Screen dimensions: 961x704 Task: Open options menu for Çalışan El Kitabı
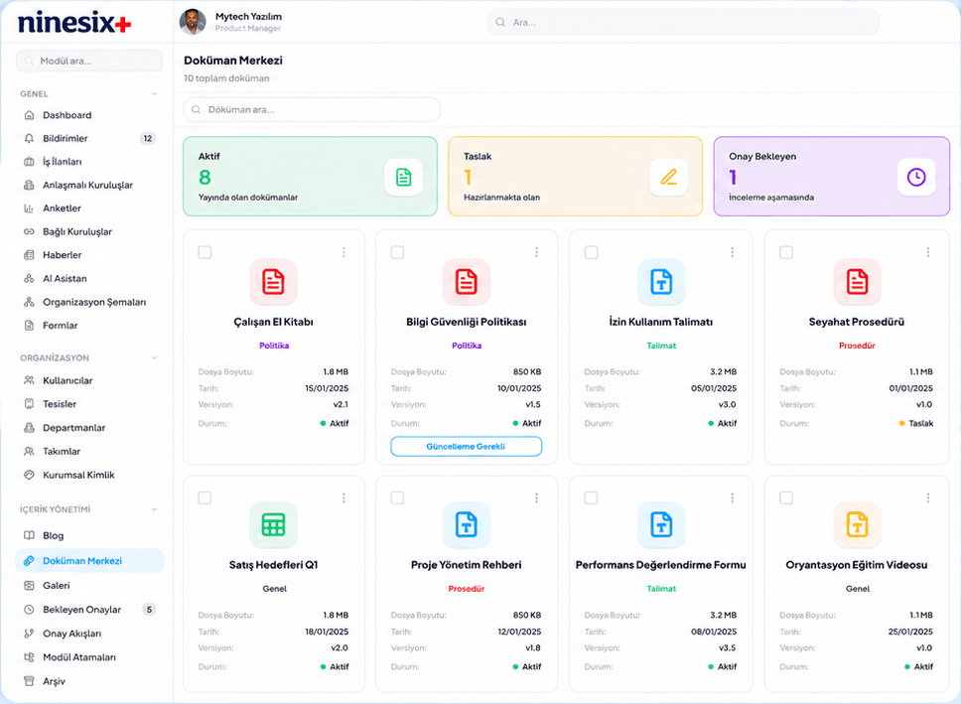tap(343, 252)
